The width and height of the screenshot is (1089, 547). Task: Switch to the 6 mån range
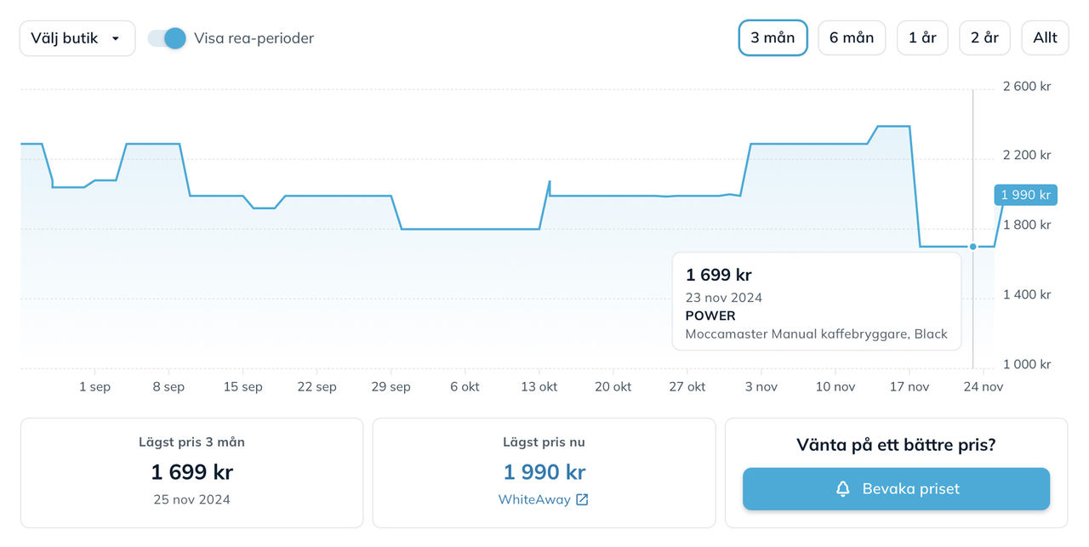pyautogui.click(x=852, y=38)
